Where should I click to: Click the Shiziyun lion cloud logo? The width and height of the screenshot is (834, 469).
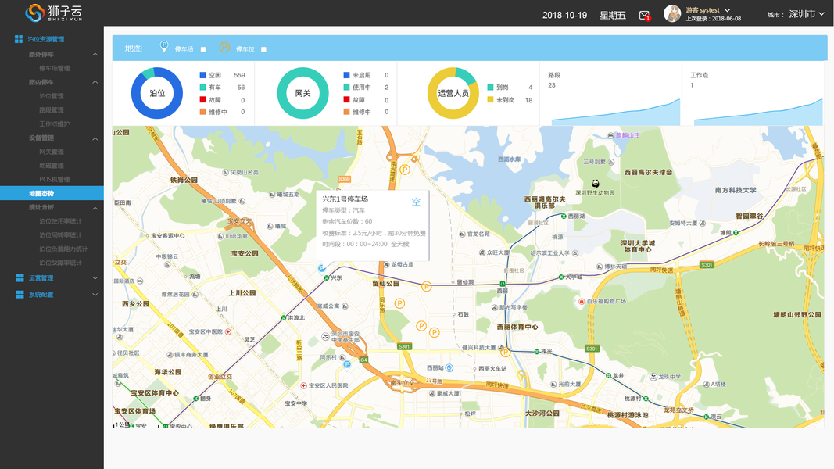(x=54, y=13)
